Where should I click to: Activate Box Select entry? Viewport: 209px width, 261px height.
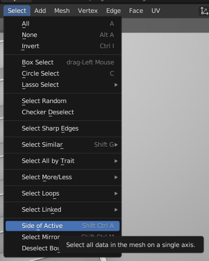pyautogui.click(x=63, y=62)
